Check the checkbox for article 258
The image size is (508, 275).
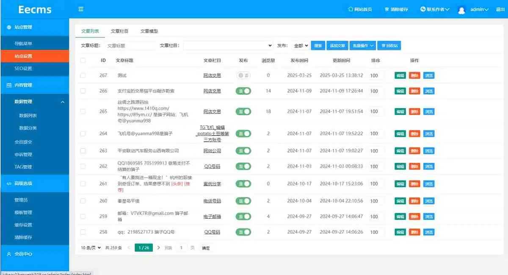pos(83,232)
